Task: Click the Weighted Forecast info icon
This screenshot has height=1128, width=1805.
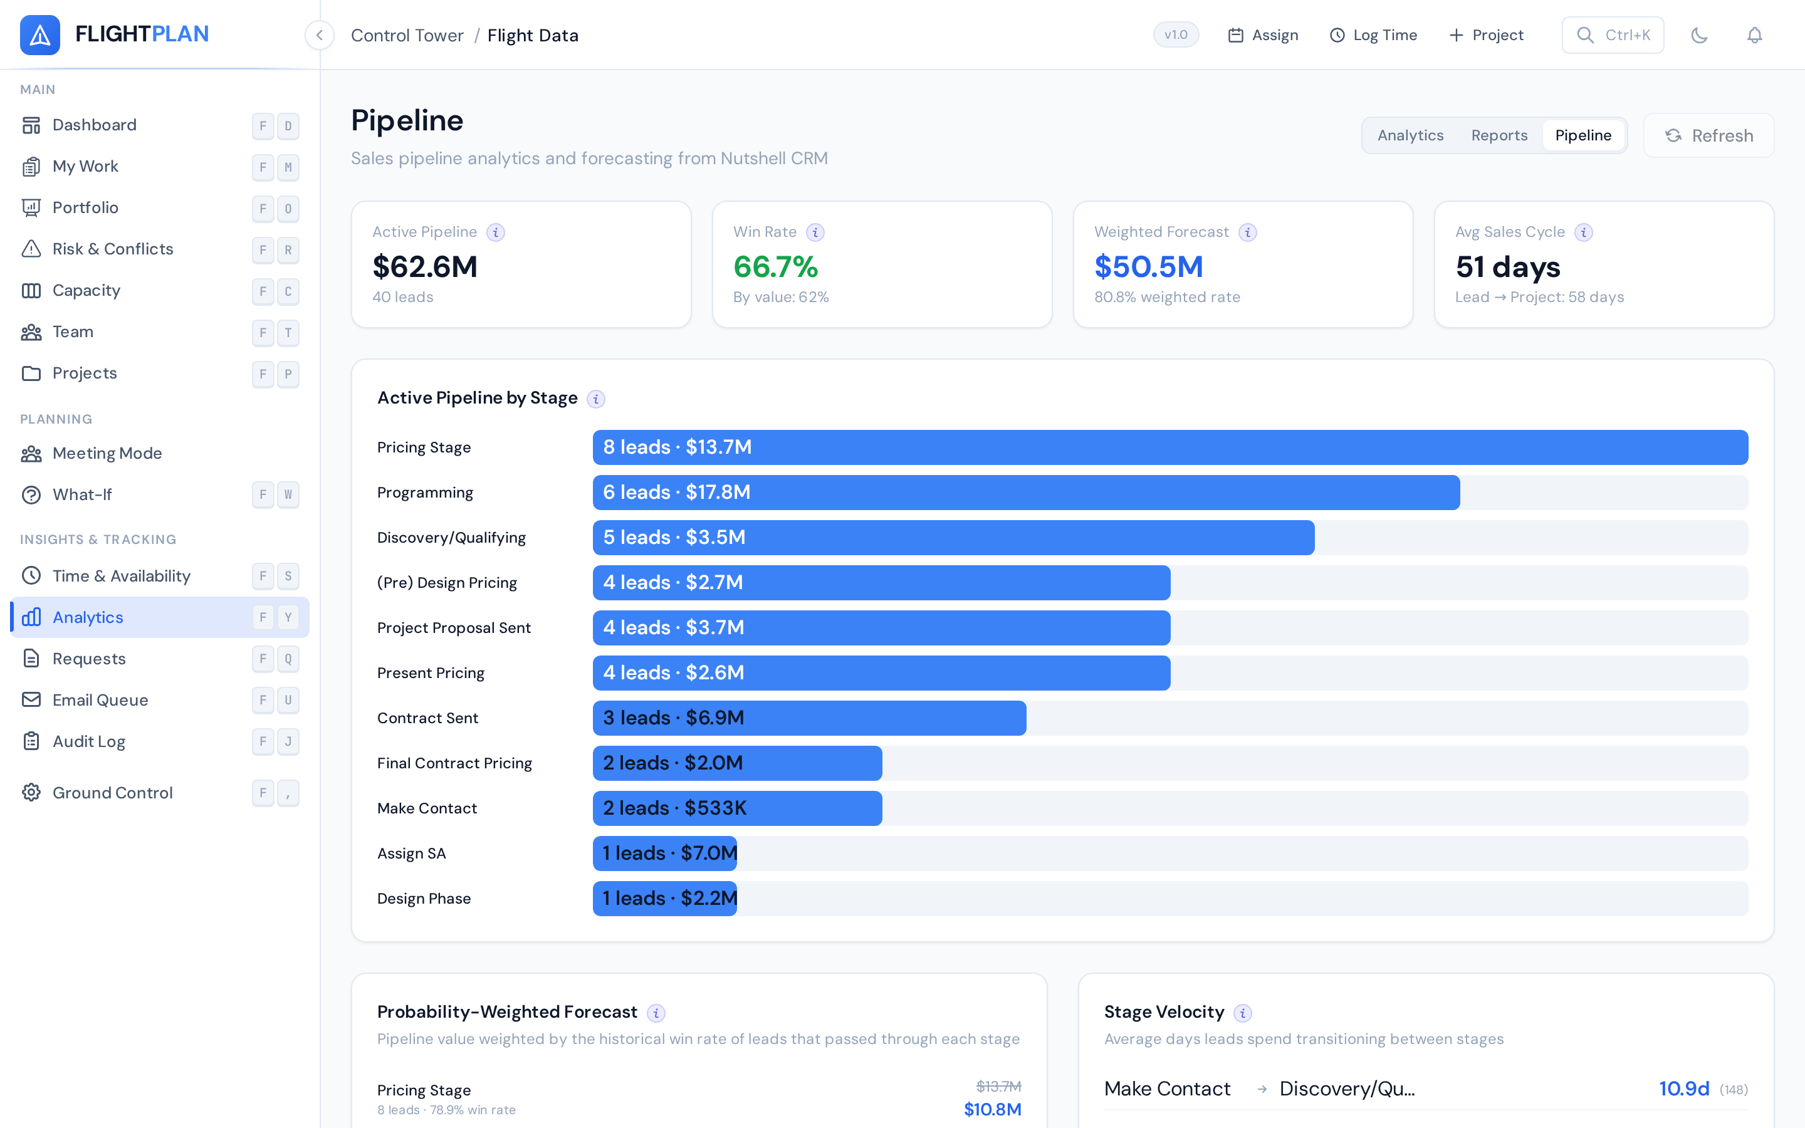Action: point(1247,232)
